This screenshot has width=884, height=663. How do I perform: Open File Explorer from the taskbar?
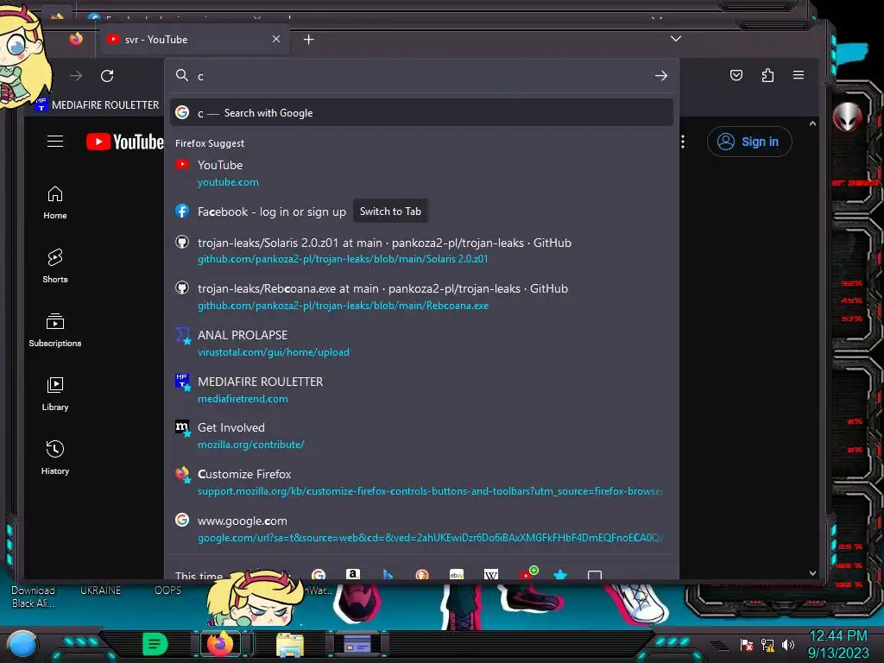[290, 644]
